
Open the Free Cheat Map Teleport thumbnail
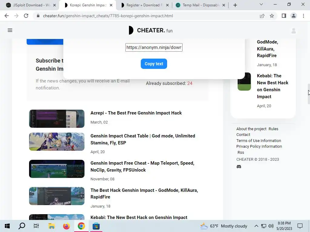coord(57,169)
